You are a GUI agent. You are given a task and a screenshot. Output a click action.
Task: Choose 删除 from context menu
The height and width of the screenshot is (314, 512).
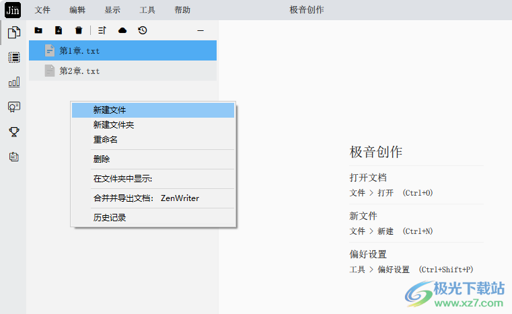click(x=153, y=159)
